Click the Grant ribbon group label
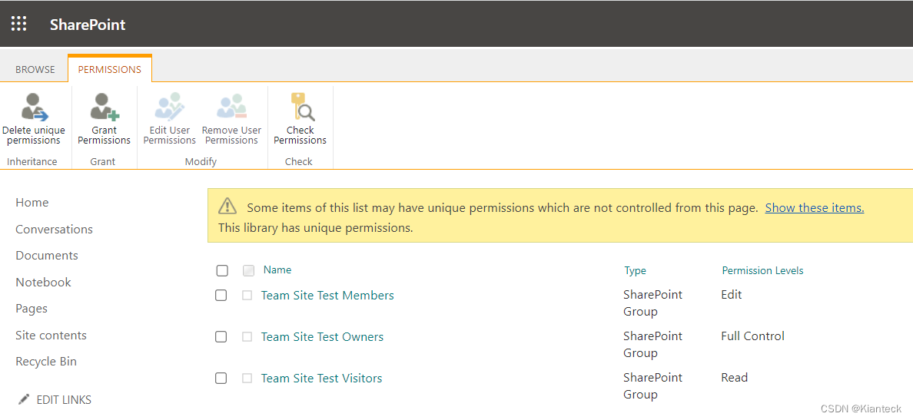Screen dimensions: 913x420 click(103, 162)
